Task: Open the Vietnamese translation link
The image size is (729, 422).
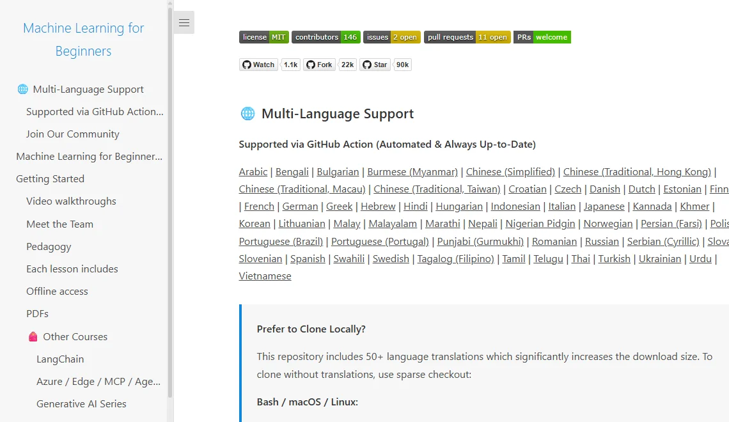Action: click(265, 276)
